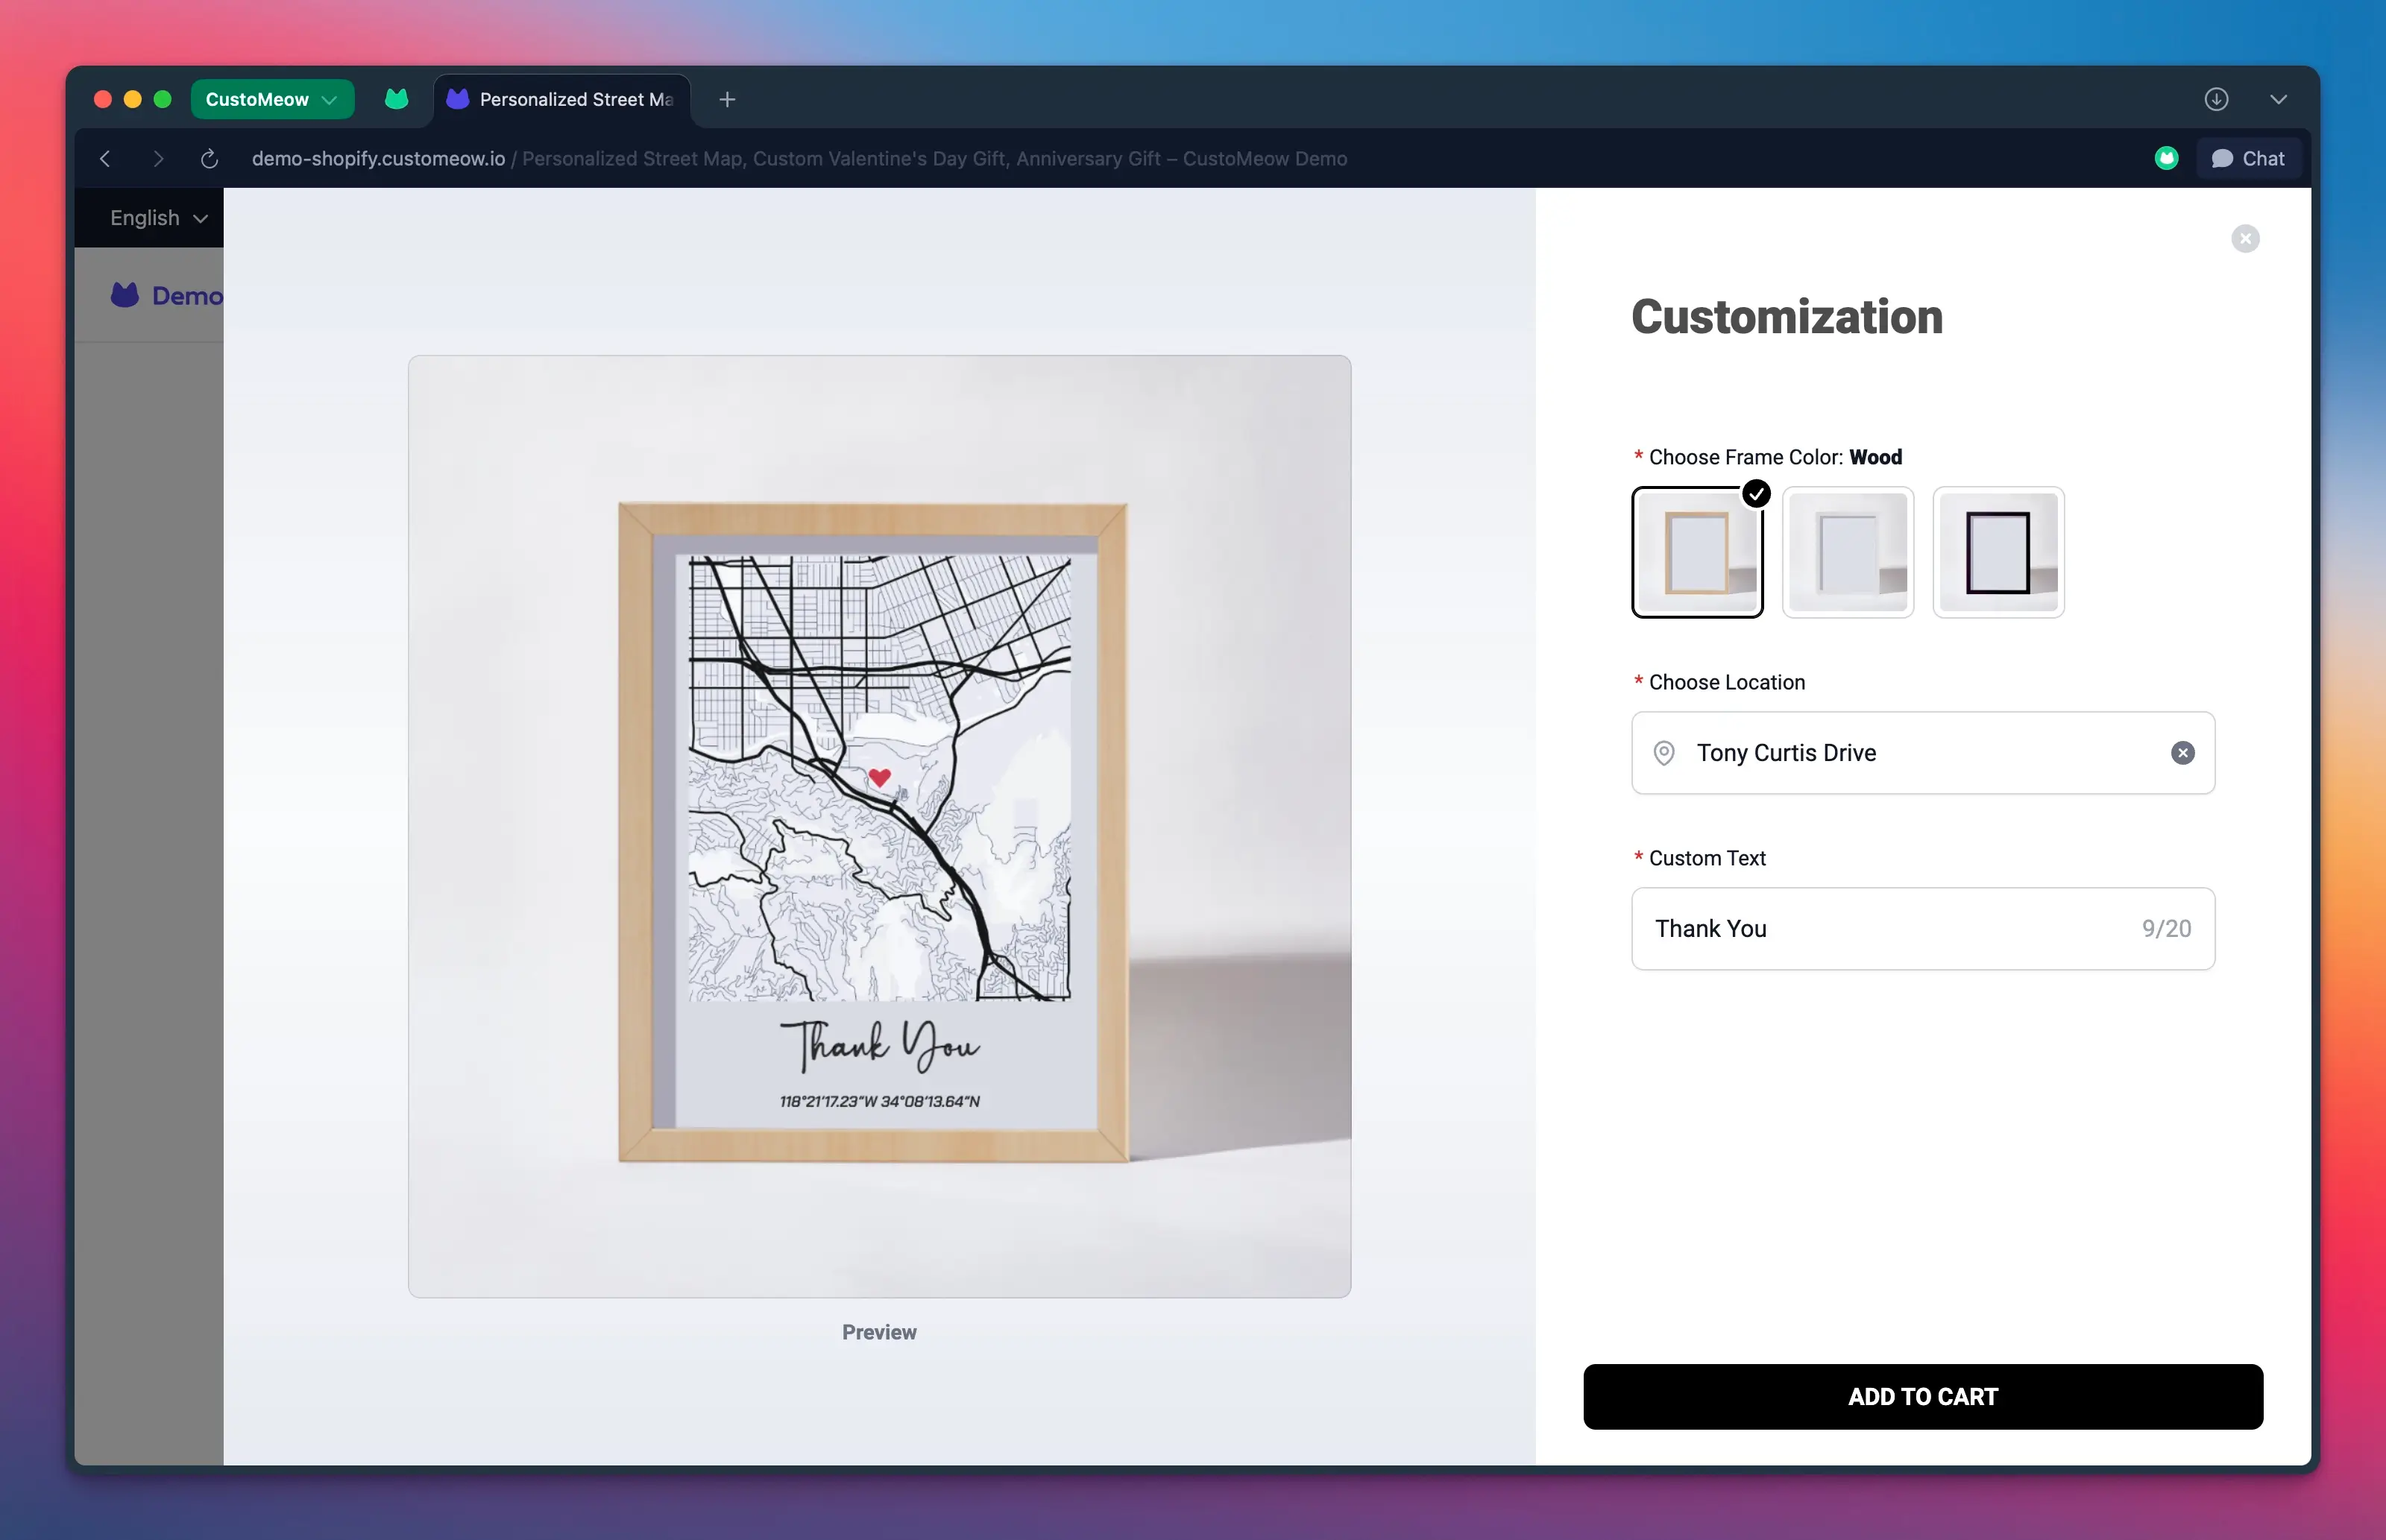Click the Choose Location label
This screenshot has width=2386, height=1540.
(x=1719, y=682)
